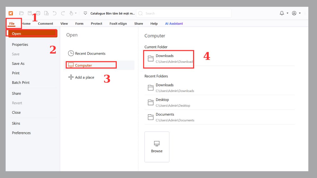The image size is (317, 178).
Task: Select Save As in the File menu
Action: click(x=18, y=64)
